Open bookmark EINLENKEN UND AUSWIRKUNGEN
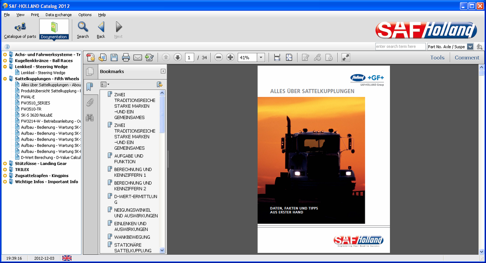Image resolution: width=486 pixels, height=263 pixels. 131,227
